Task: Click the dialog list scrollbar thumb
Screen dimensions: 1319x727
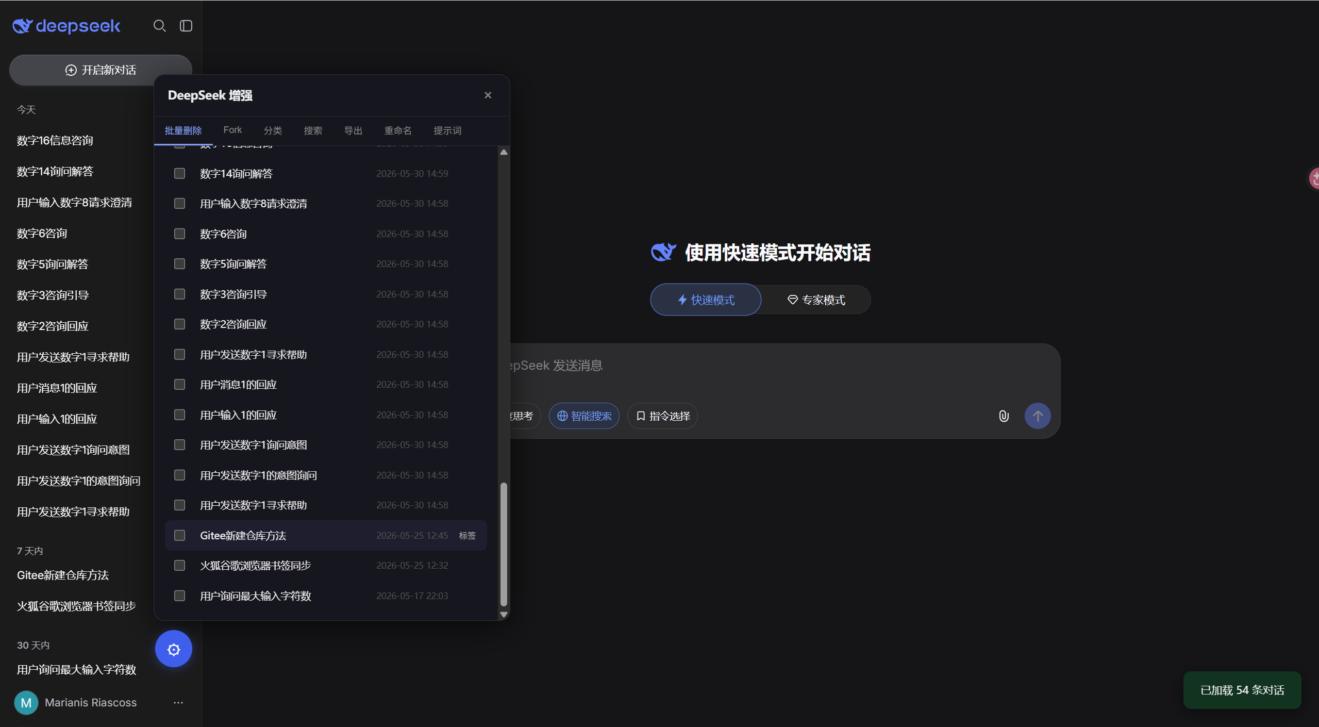Action: [x=504, y=544]
